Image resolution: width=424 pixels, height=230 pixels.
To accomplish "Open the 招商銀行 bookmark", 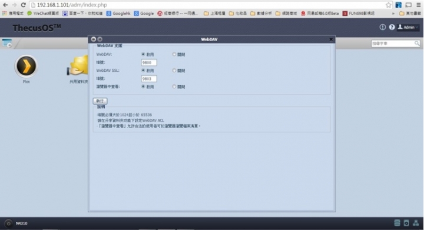I will [x=177, y=13].
